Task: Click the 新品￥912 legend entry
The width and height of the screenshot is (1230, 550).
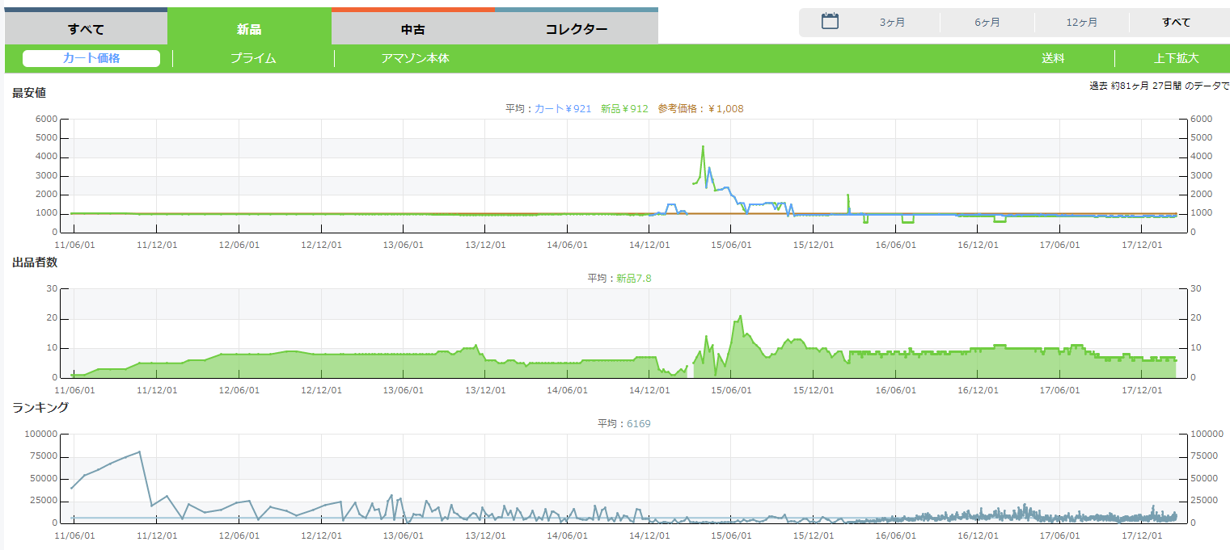Action: coord(624,108)
